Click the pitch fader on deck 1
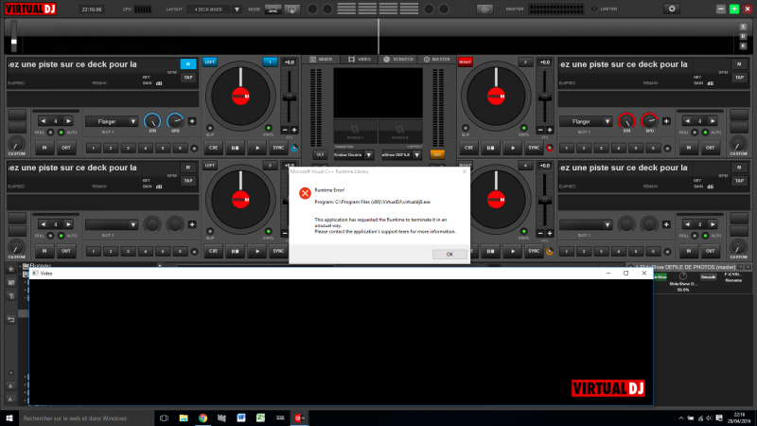This screenshot has height=426, width=757. (289, 98)
